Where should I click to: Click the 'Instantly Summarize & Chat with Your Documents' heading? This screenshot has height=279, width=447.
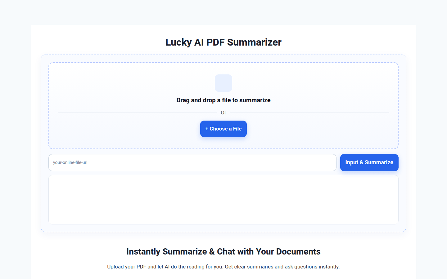point(223,251)
